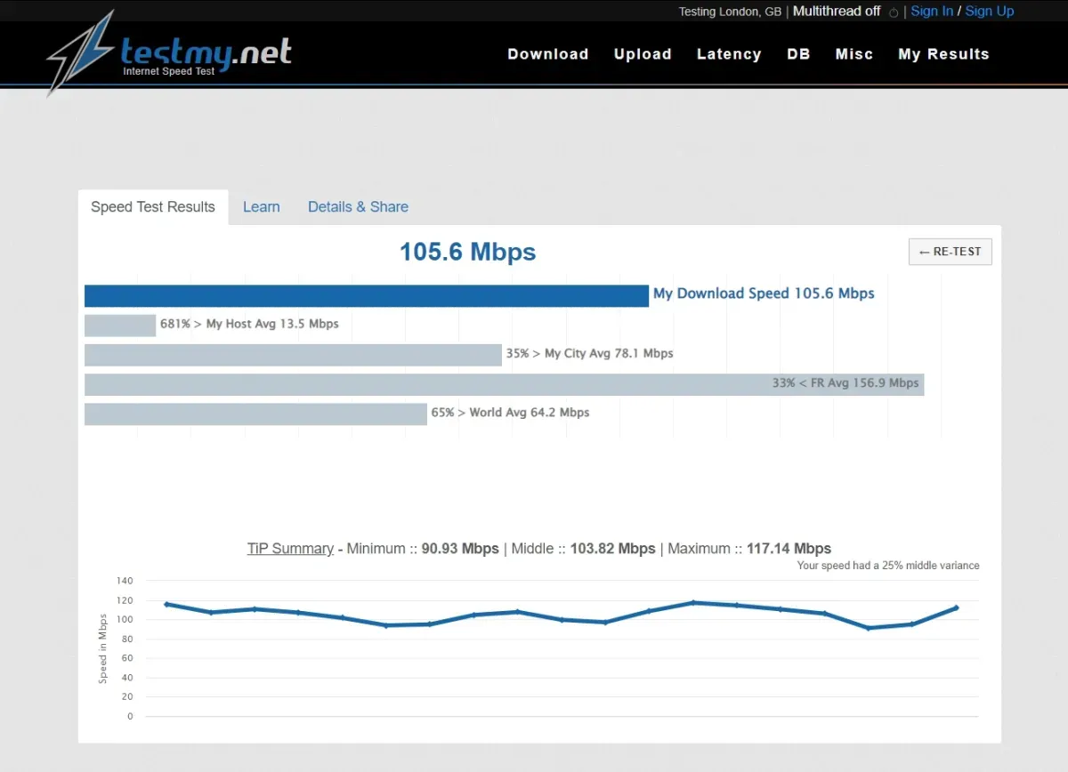This screenshot has width=1068, height=772.
Task: Switch to the Details & Share tab
Action: tap(358, 206)
